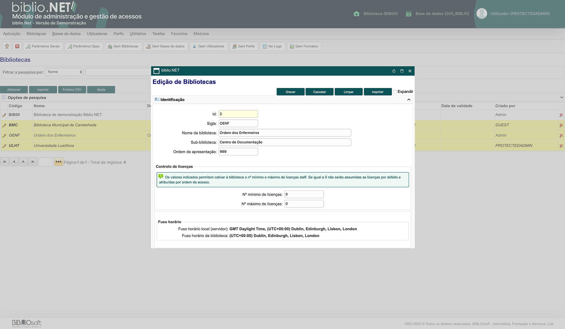Click the page number input box
Image resolution: width=565 pixels, height=329 pixels.
[46, 162]
